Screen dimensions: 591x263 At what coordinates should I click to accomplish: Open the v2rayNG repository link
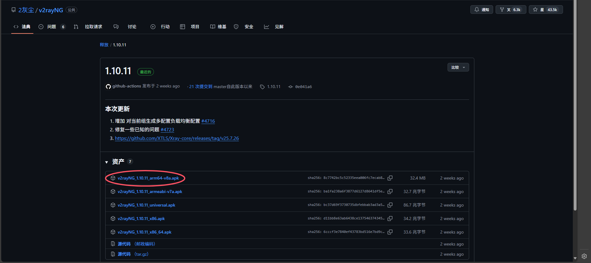(51, 10)
